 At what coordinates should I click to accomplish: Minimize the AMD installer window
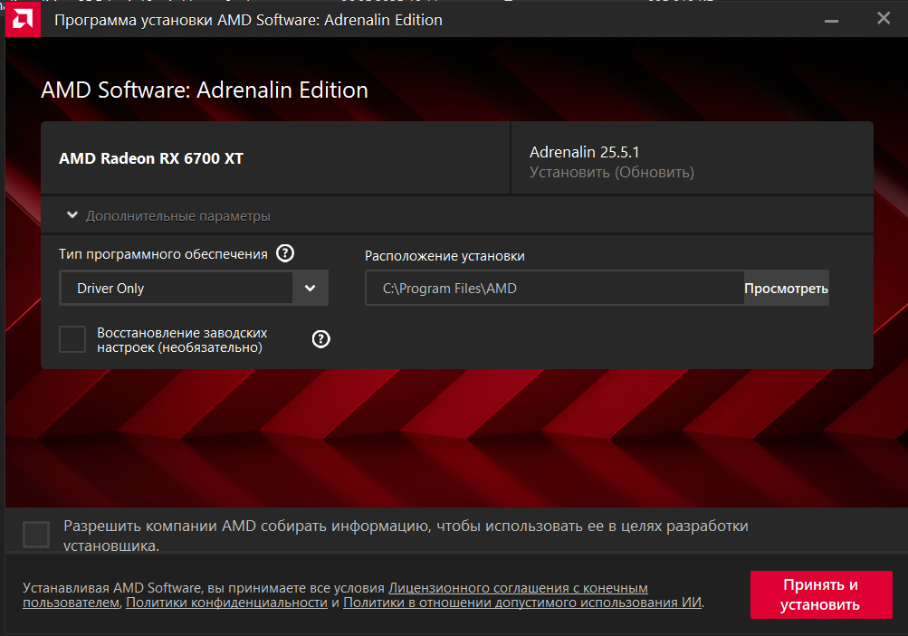[x=832, y=20]
